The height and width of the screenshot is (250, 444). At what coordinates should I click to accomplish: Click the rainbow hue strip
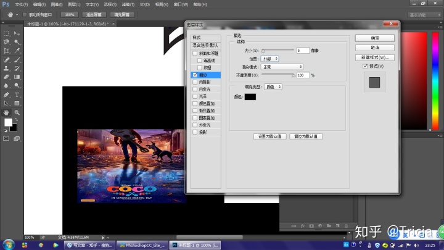pyautogui.click(x=435, y=81)
